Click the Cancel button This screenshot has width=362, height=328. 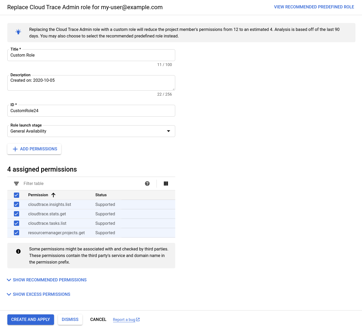click(98, 320)
